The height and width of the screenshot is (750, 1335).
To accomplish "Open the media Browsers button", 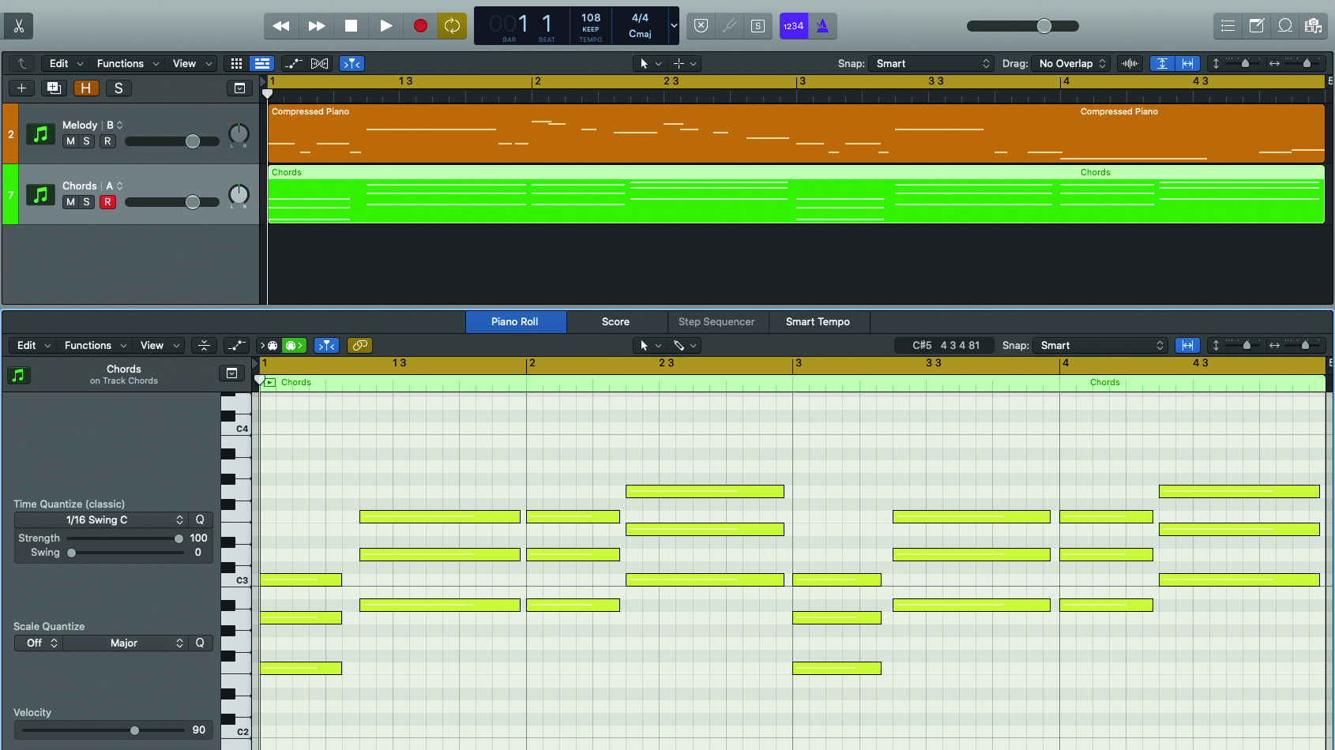I will click(x=1313, y=26).
